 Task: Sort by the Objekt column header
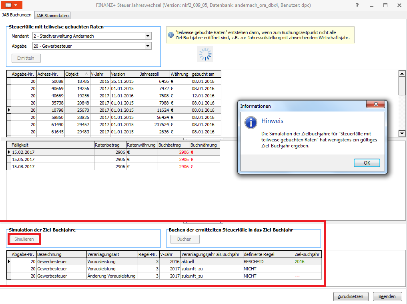77,74
